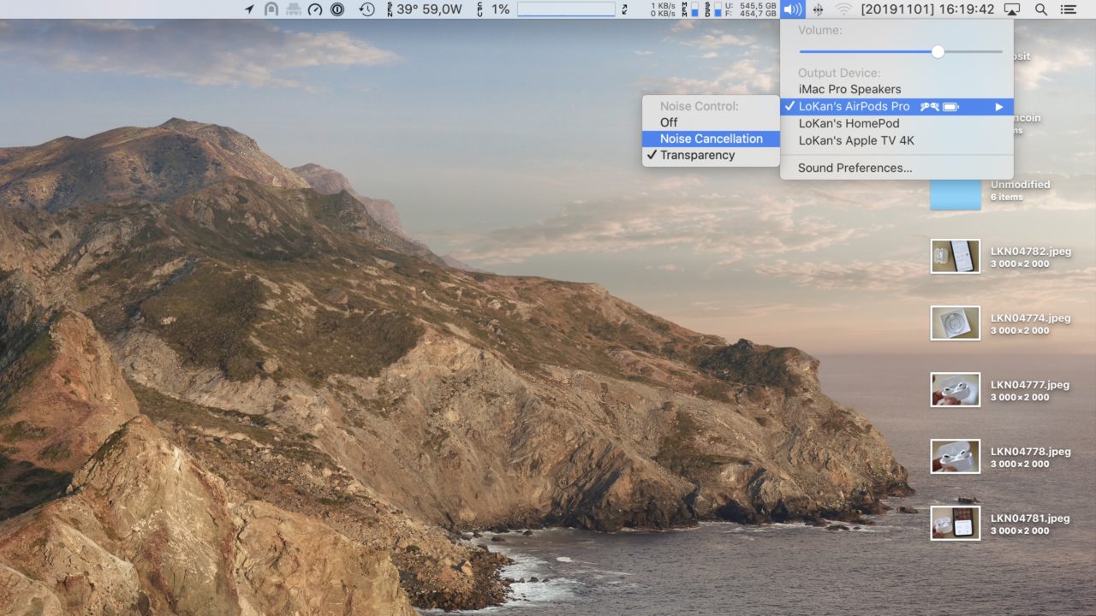Expand the AirPods Pro submenu arrow
The image size is (1096, 616).
(998, 107)
